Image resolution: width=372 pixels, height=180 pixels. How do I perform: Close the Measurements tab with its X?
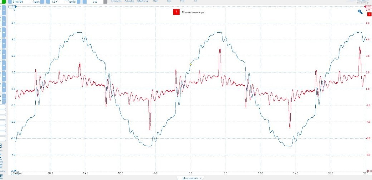pyautogui.click(x=201, y=178)
